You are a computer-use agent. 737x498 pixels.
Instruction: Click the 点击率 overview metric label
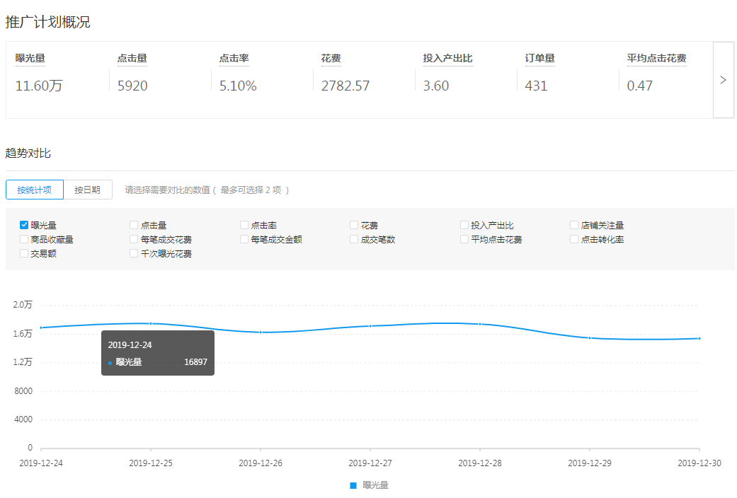click(x=234, y=58)
